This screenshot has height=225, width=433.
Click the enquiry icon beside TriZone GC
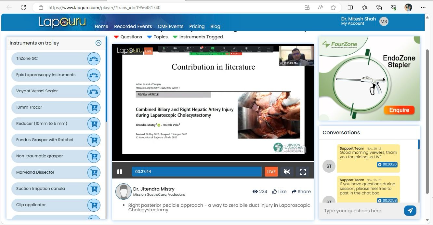94,59
